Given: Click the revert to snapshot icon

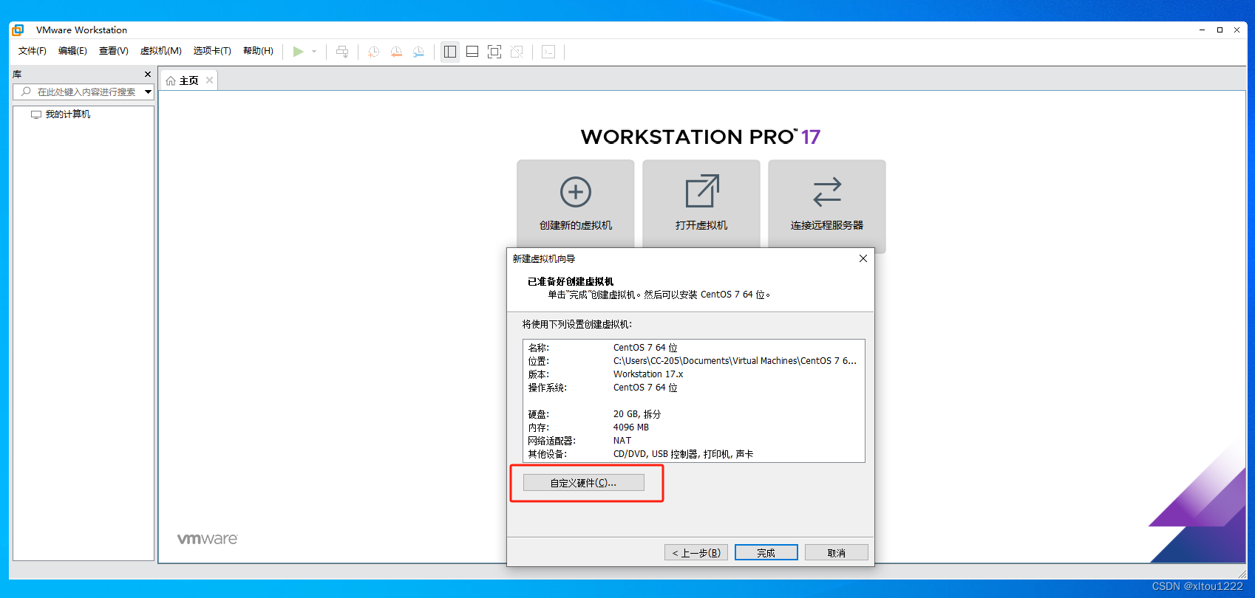Looking at the screenshot, I should tap(396, 52).
